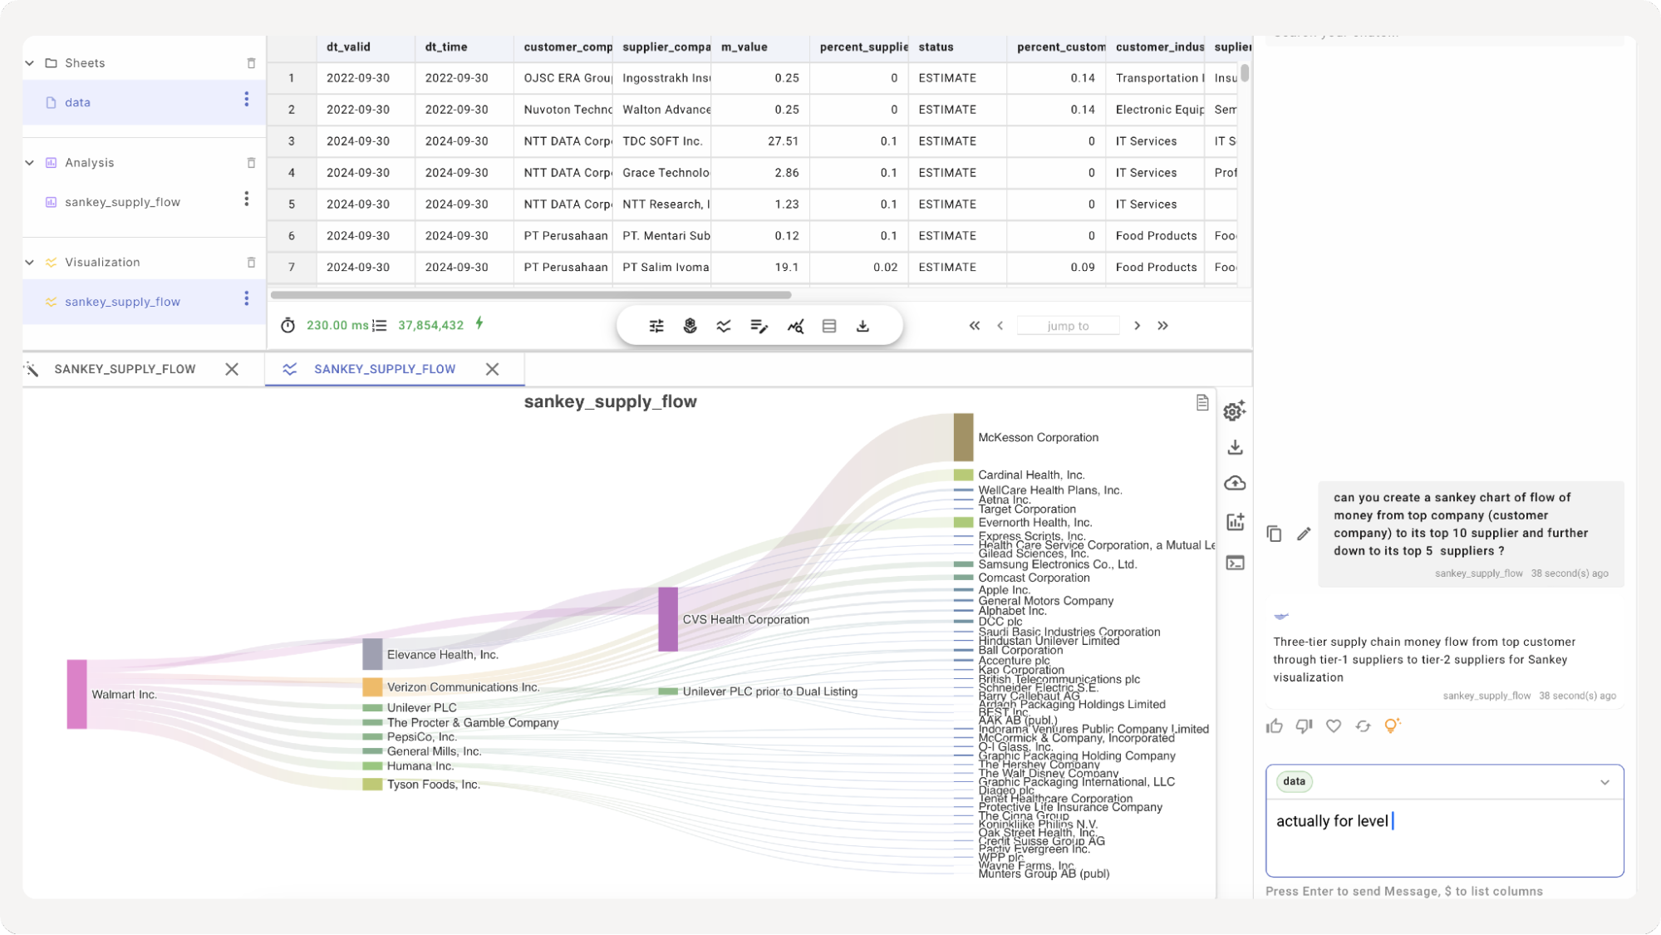This screenshot has height=935, width=1661.
Task: Click the chart search analysis icon
Action: 795,326
